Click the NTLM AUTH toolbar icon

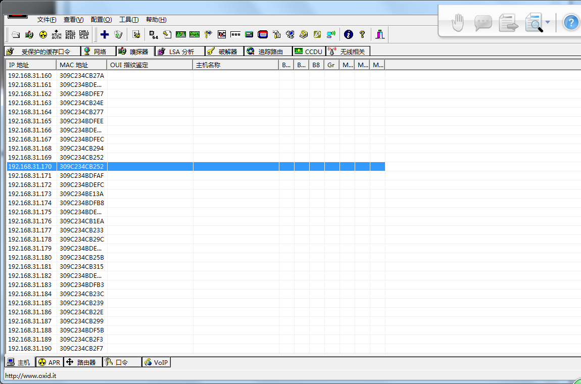57,35
